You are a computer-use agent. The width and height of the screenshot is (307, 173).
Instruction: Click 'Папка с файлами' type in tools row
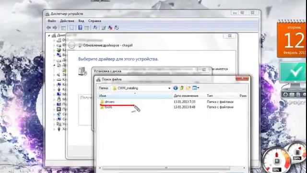(x=220, y=107)
